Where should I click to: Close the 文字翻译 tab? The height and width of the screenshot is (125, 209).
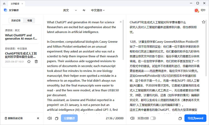22,4
